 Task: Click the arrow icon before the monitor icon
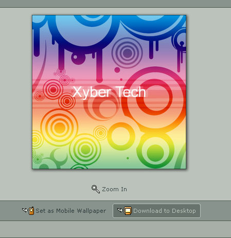pyautogui.click(x=120, y=210)
